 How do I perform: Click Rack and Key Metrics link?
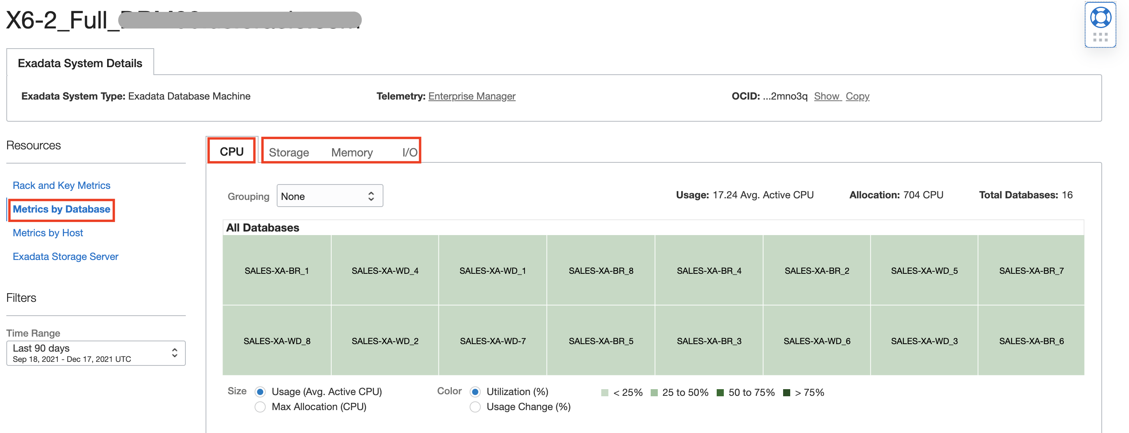(61, 185)
